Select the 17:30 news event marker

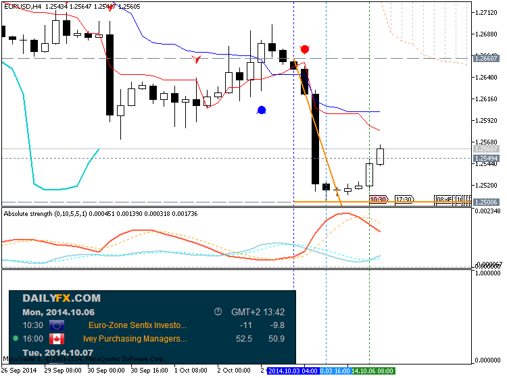coord(404,200)
